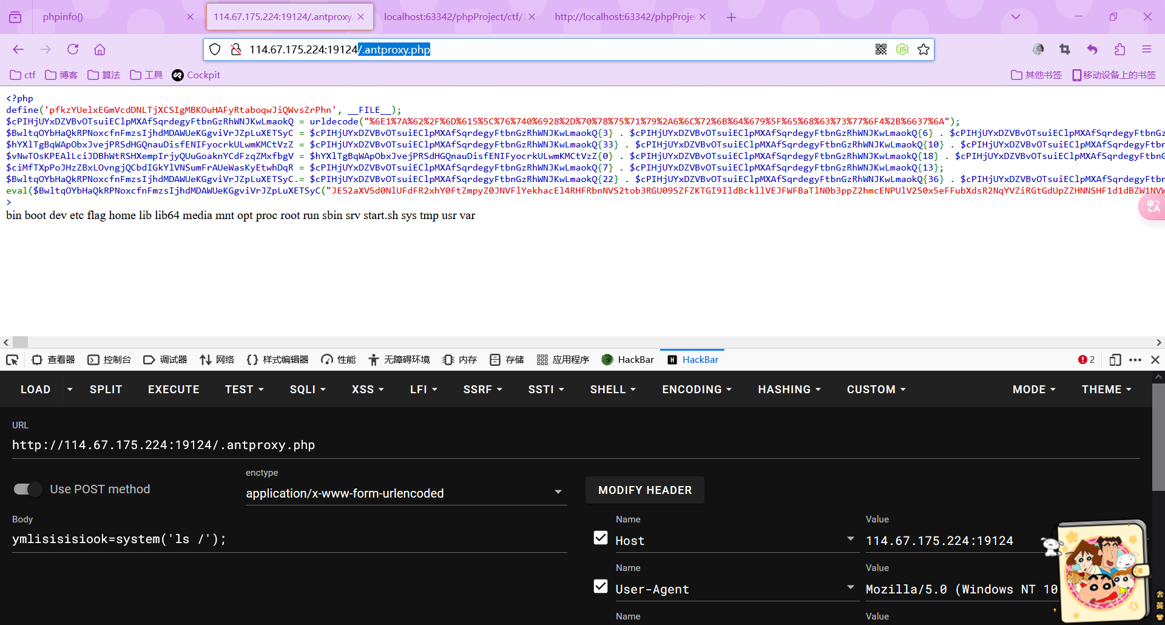
Task: Click the HackBar panel vertical scrollbar
Action: (1158, 437)
